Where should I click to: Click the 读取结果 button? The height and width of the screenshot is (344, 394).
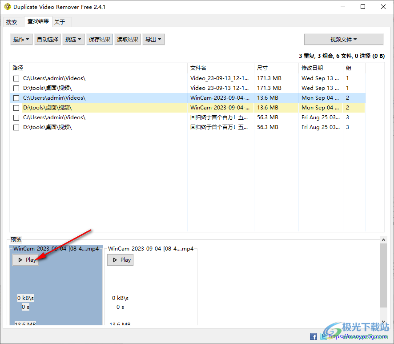tap(127, 40)
